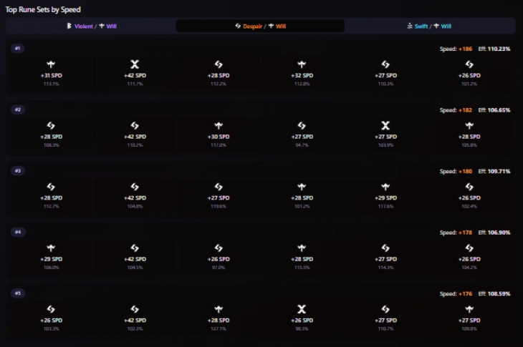Click the Despair rune icon above +28 SPD in set #3
Image resolution: width=523 pixels, height=347 pixels.
[x=51, y=187]
